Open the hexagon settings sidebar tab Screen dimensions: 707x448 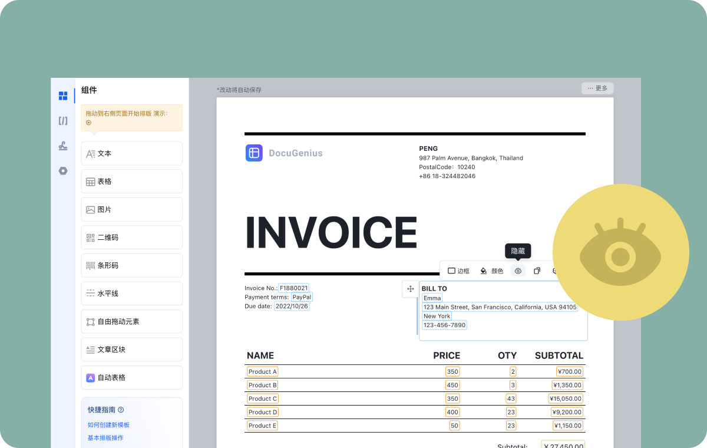click(x=63, y=171)
